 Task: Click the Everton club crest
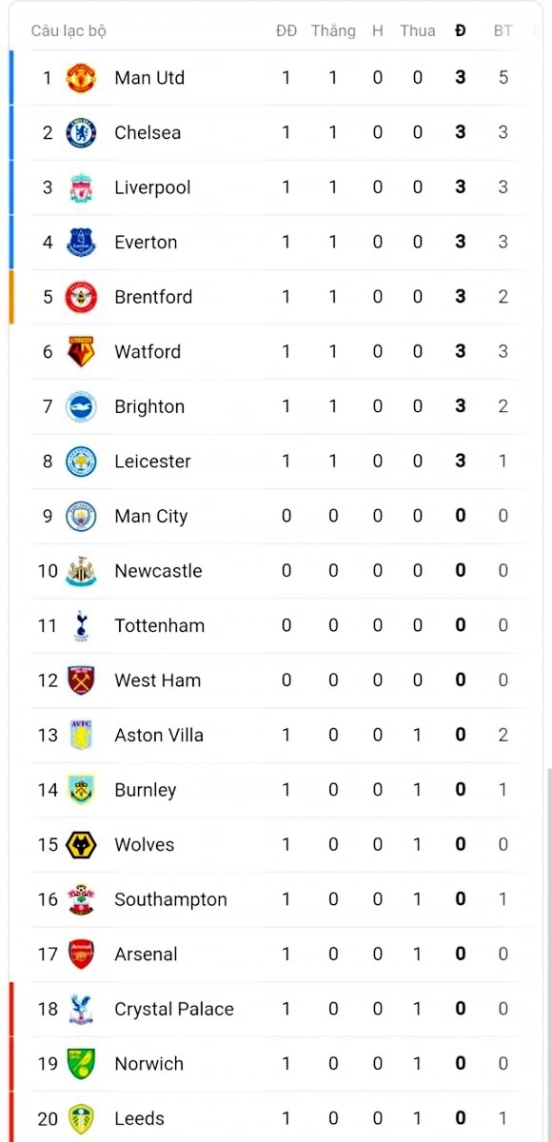point(81,242)
